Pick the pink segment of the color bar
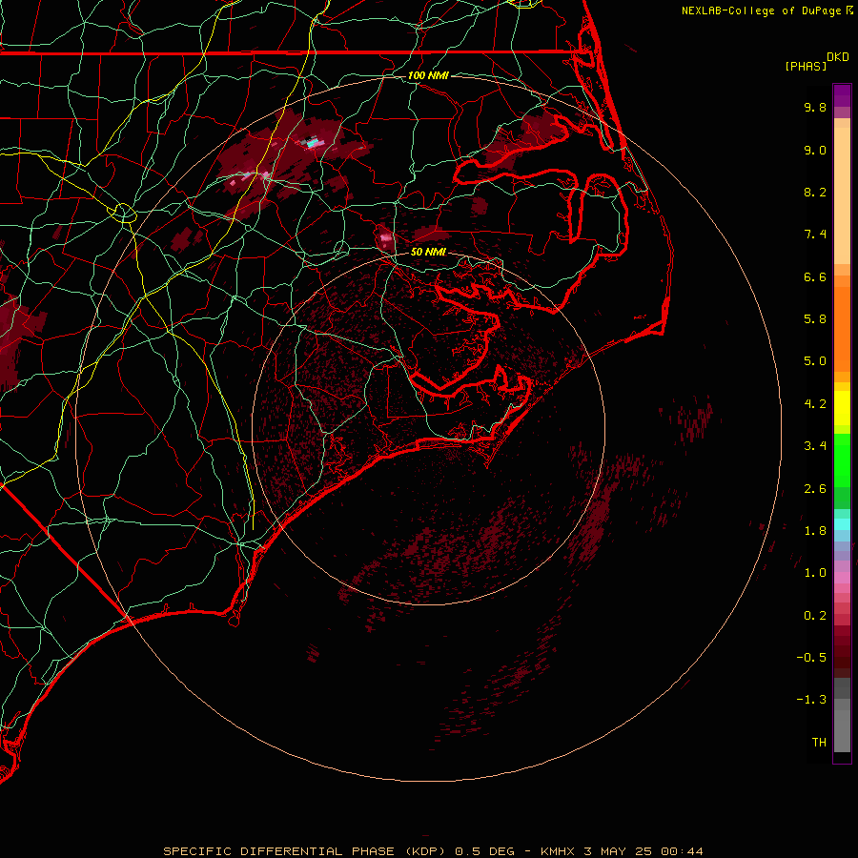This screenshot has height=858, width=858. (842, 578)
